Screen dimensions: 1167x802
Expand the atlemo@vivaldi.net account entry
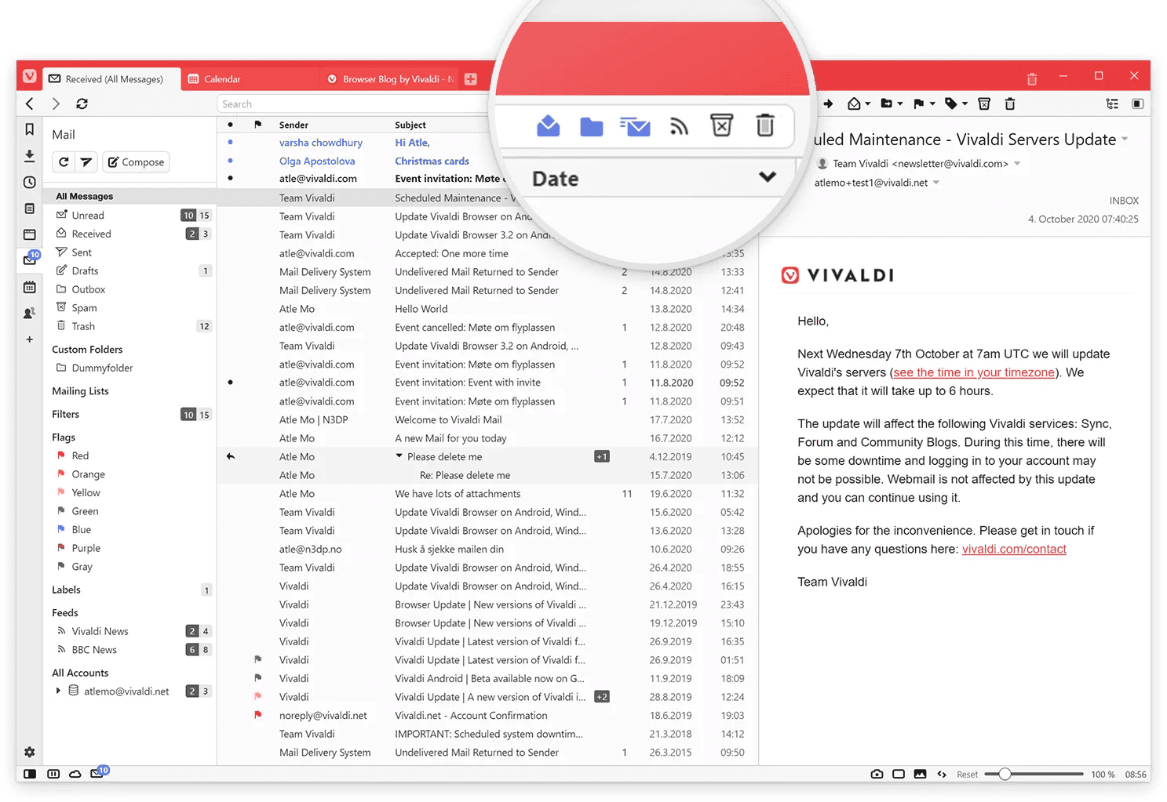[58, 691]
